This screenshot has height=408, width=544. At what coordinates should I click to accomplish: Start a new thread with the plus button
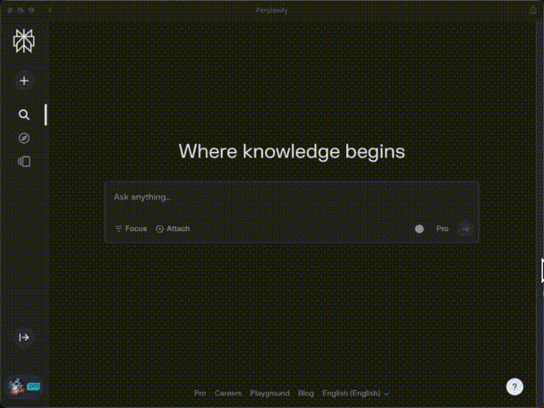(x=24, y=80)
